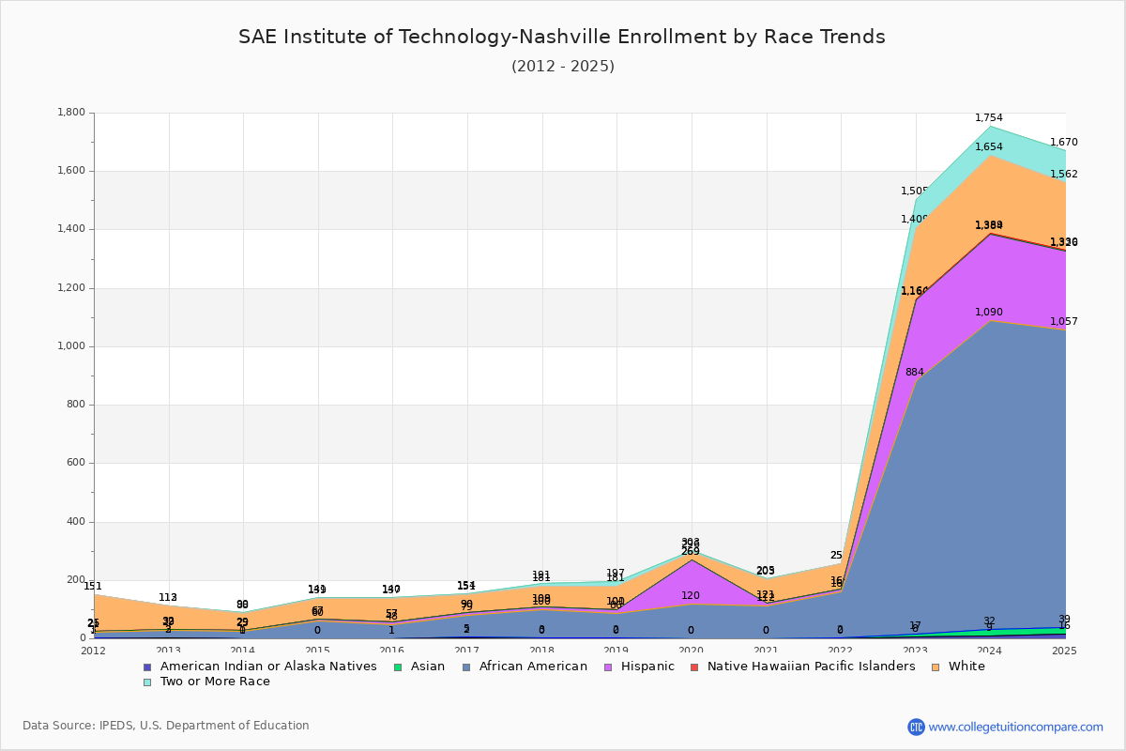Click the White legend orange marker
1126x751 pixels.
coord(935,667)
